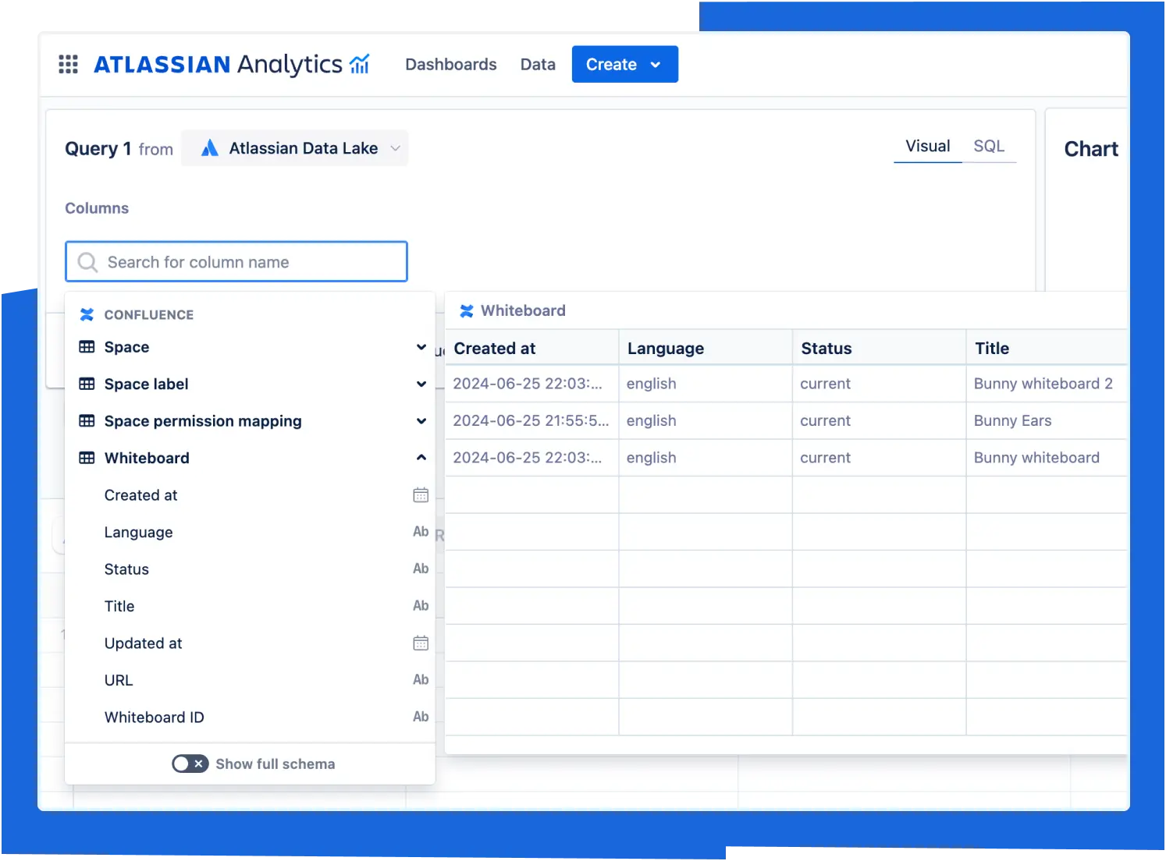Click the Atlassian logo beside Data Lake
1166x861 pixels.
pos(209,148)
